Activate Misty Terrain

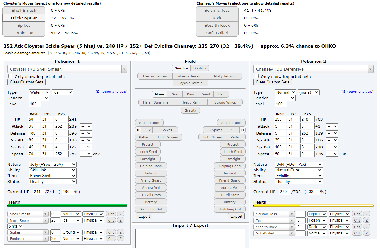pyautogui.click(x=224, y=76)
